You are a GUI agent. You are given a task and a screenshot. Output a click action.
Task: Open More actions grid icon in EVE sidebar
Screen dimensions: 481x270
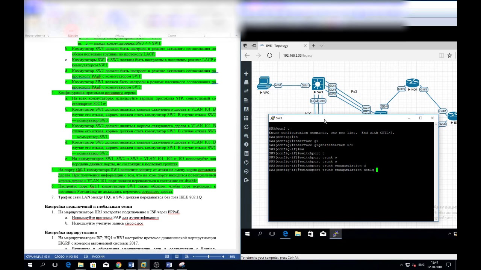246,118
